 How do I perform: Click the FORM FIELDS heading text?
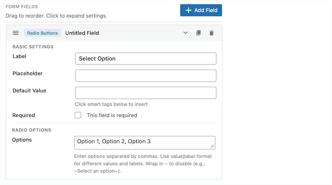22,6
